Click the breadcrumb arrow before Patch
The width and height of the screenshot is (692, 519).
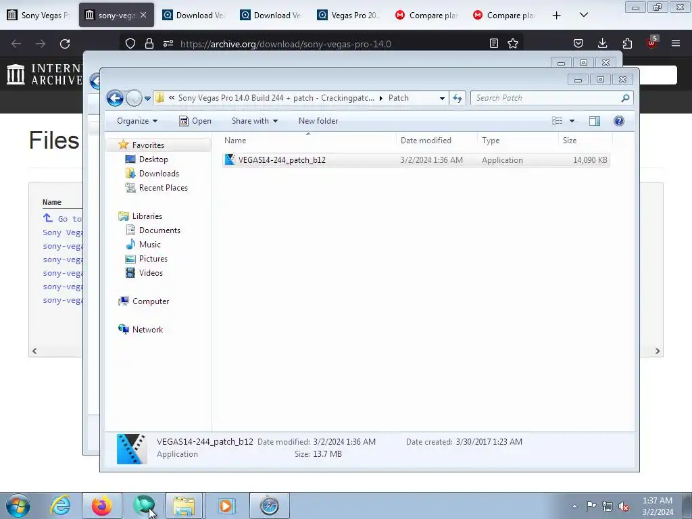[x=381, y=98]
